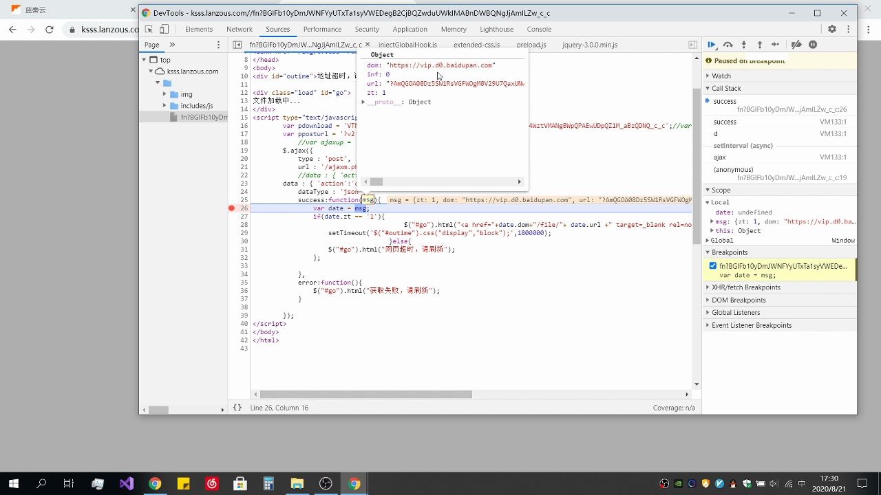This screenshot has height=495, width=881.
Task: Click the Step arrow icon in debugger toolbar
Action: (x=775, y=45)
